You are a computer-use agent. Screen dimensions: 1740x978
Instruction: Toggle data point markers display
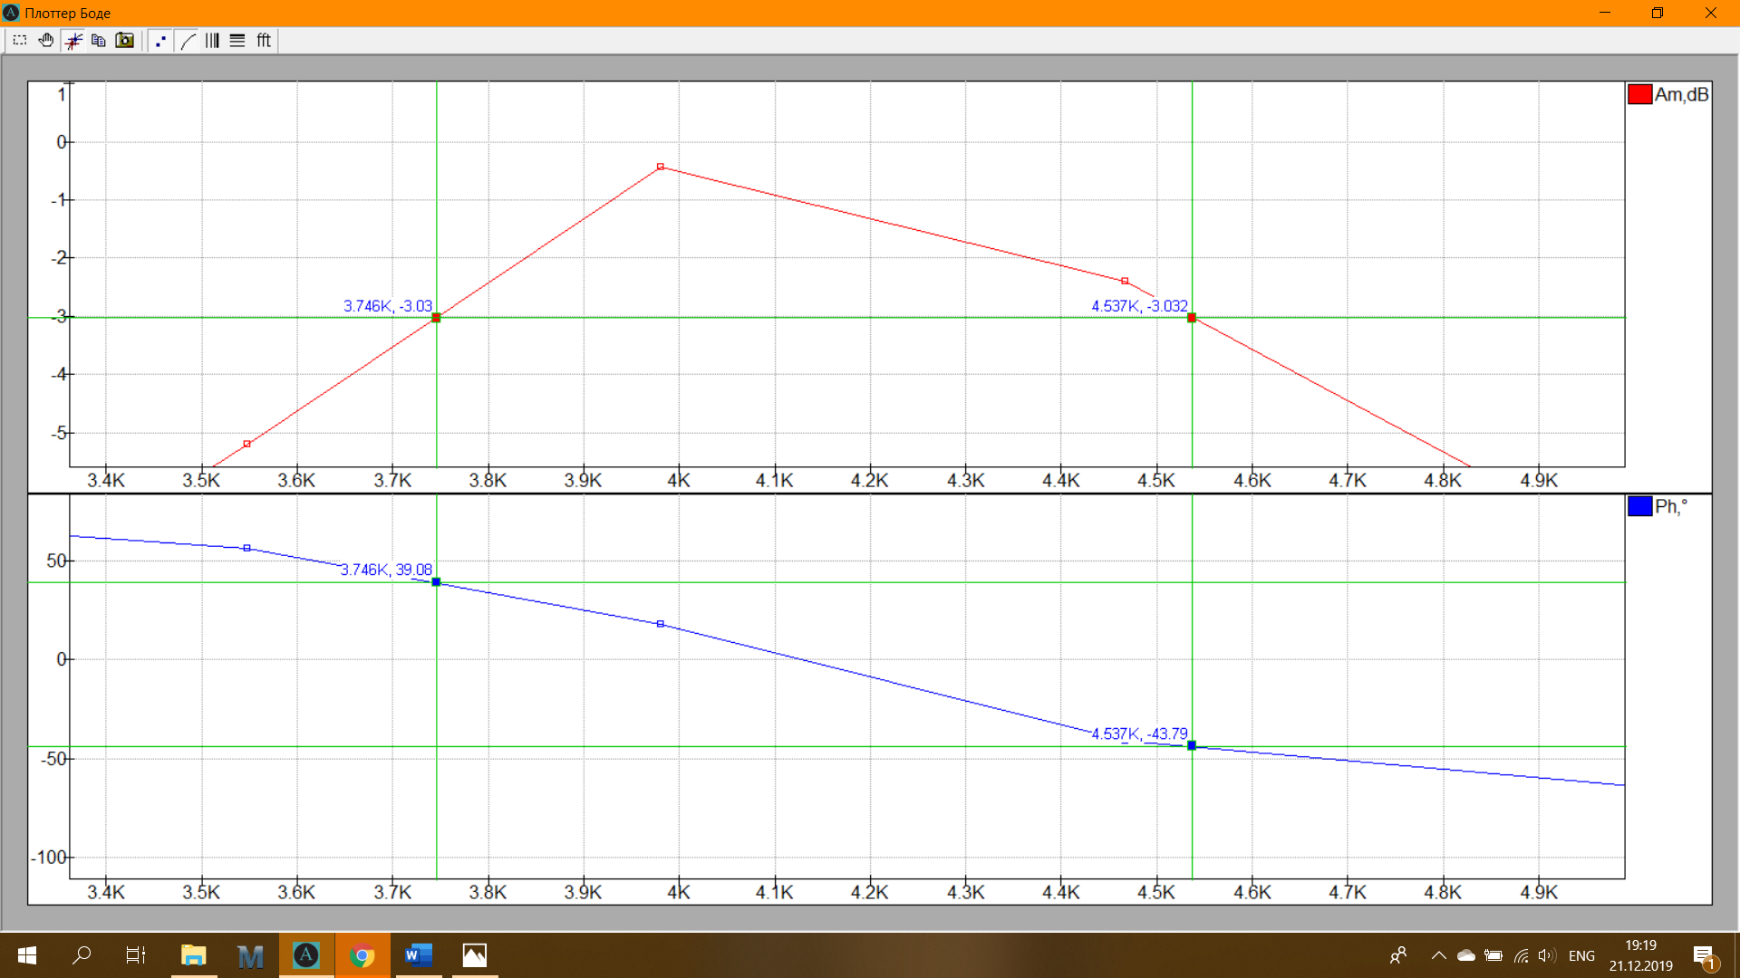tap(160, 41)
